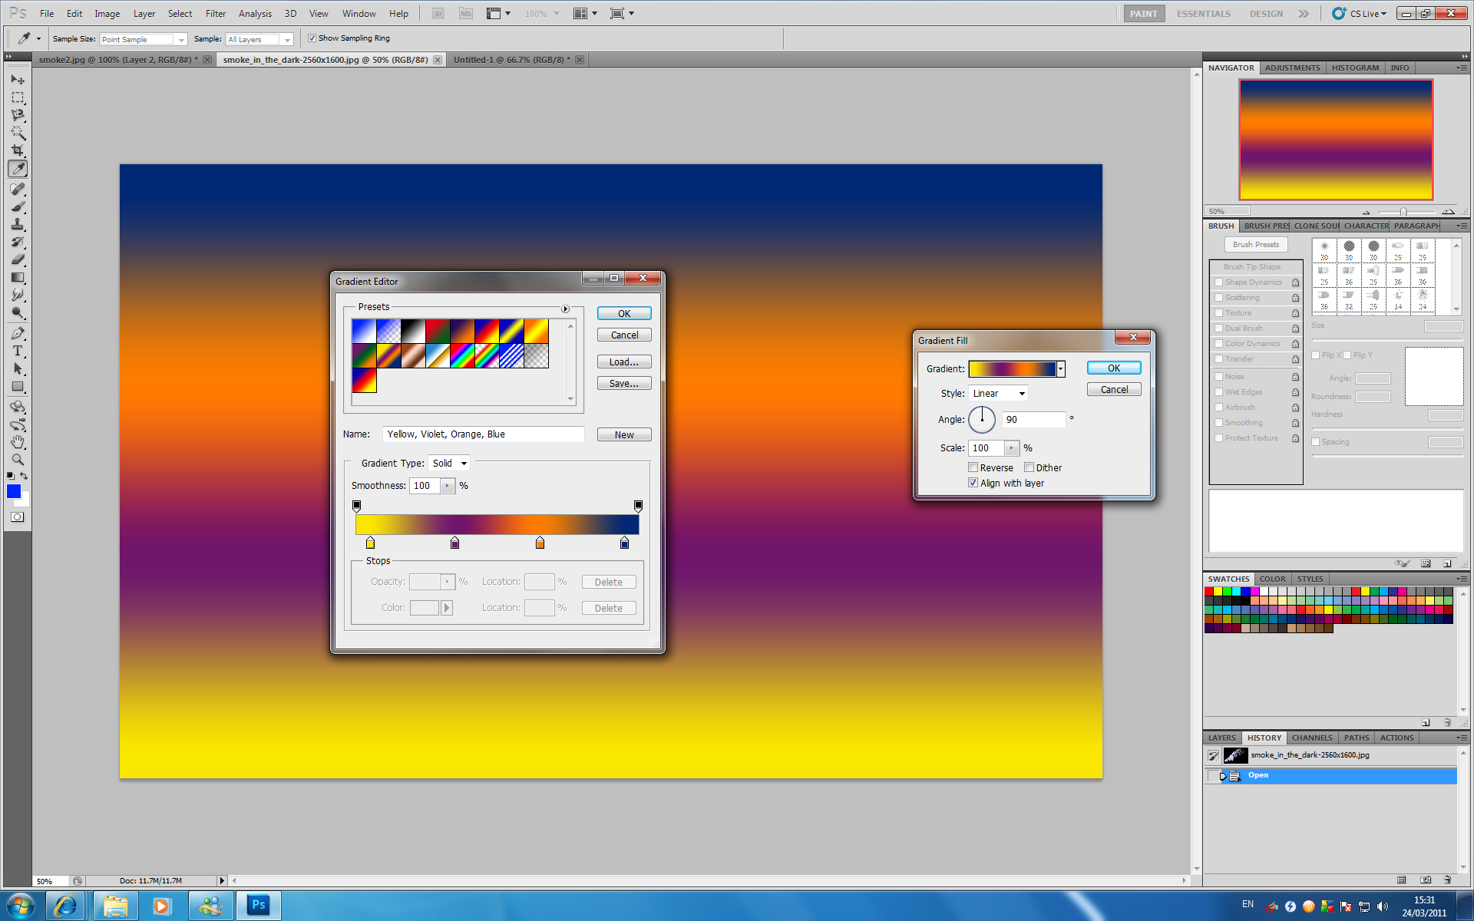
Task: Launch Mini Bridge from application bar
Action: tap(466, 14)
